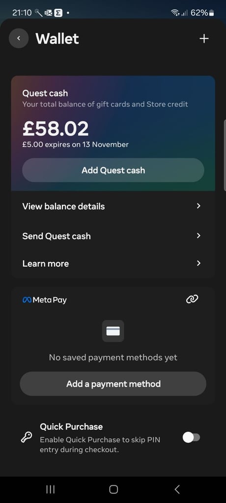Open Send Quest cash chevron
The image size is (226, 503).
(x=198, y=236)
